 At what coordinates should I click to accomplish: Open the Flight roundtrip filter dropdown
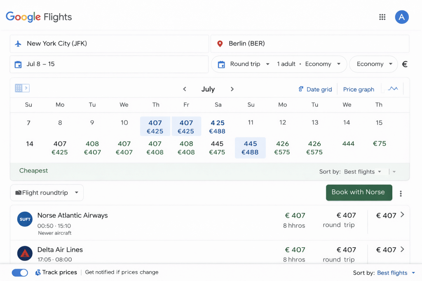coord(47,193)
